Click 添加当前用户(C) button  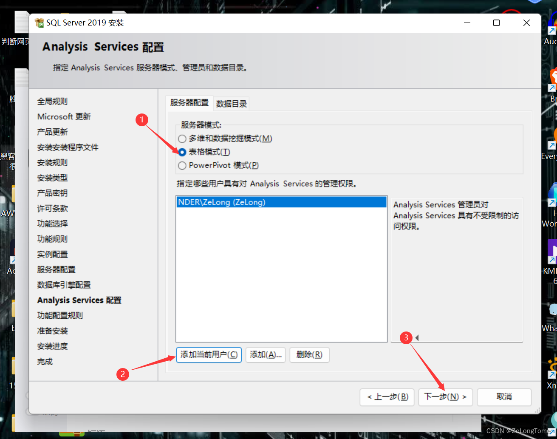click(x=209, y=354)
